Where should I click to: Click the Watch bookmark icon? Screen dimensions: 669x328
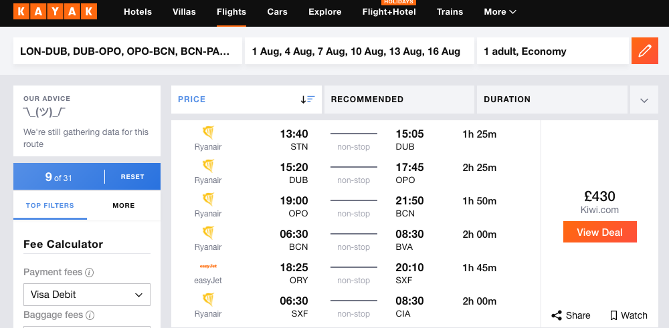[x=613, y=316]
